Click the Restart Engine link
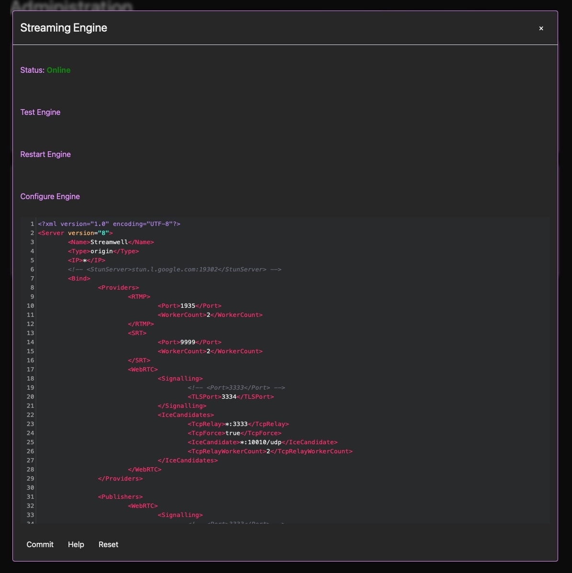The image size is (572, 573). pos(45,154)
